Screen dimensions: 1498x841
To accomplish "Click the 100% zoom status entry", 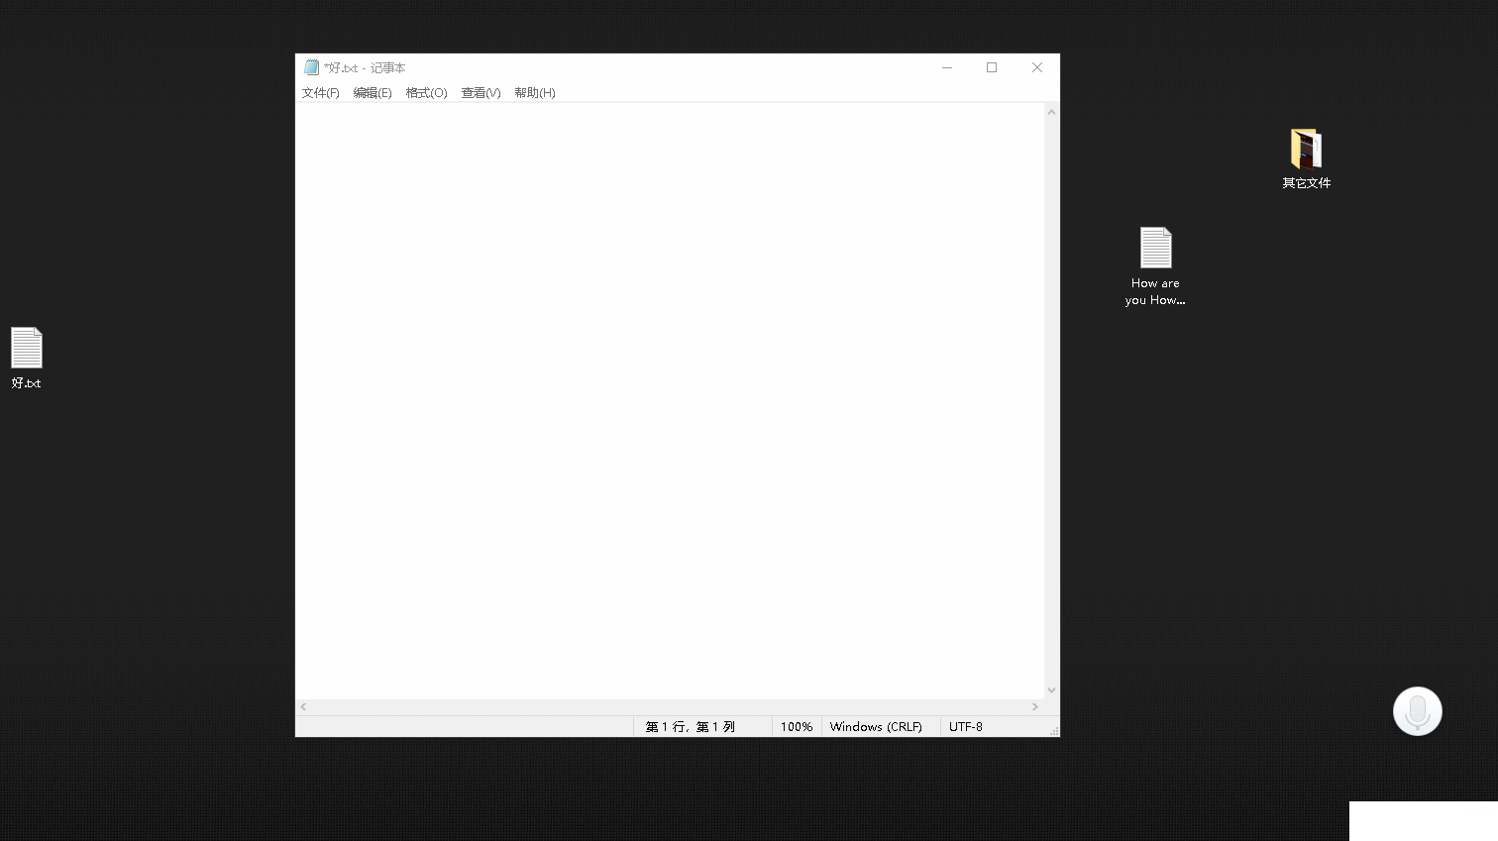I will [797, 727].
